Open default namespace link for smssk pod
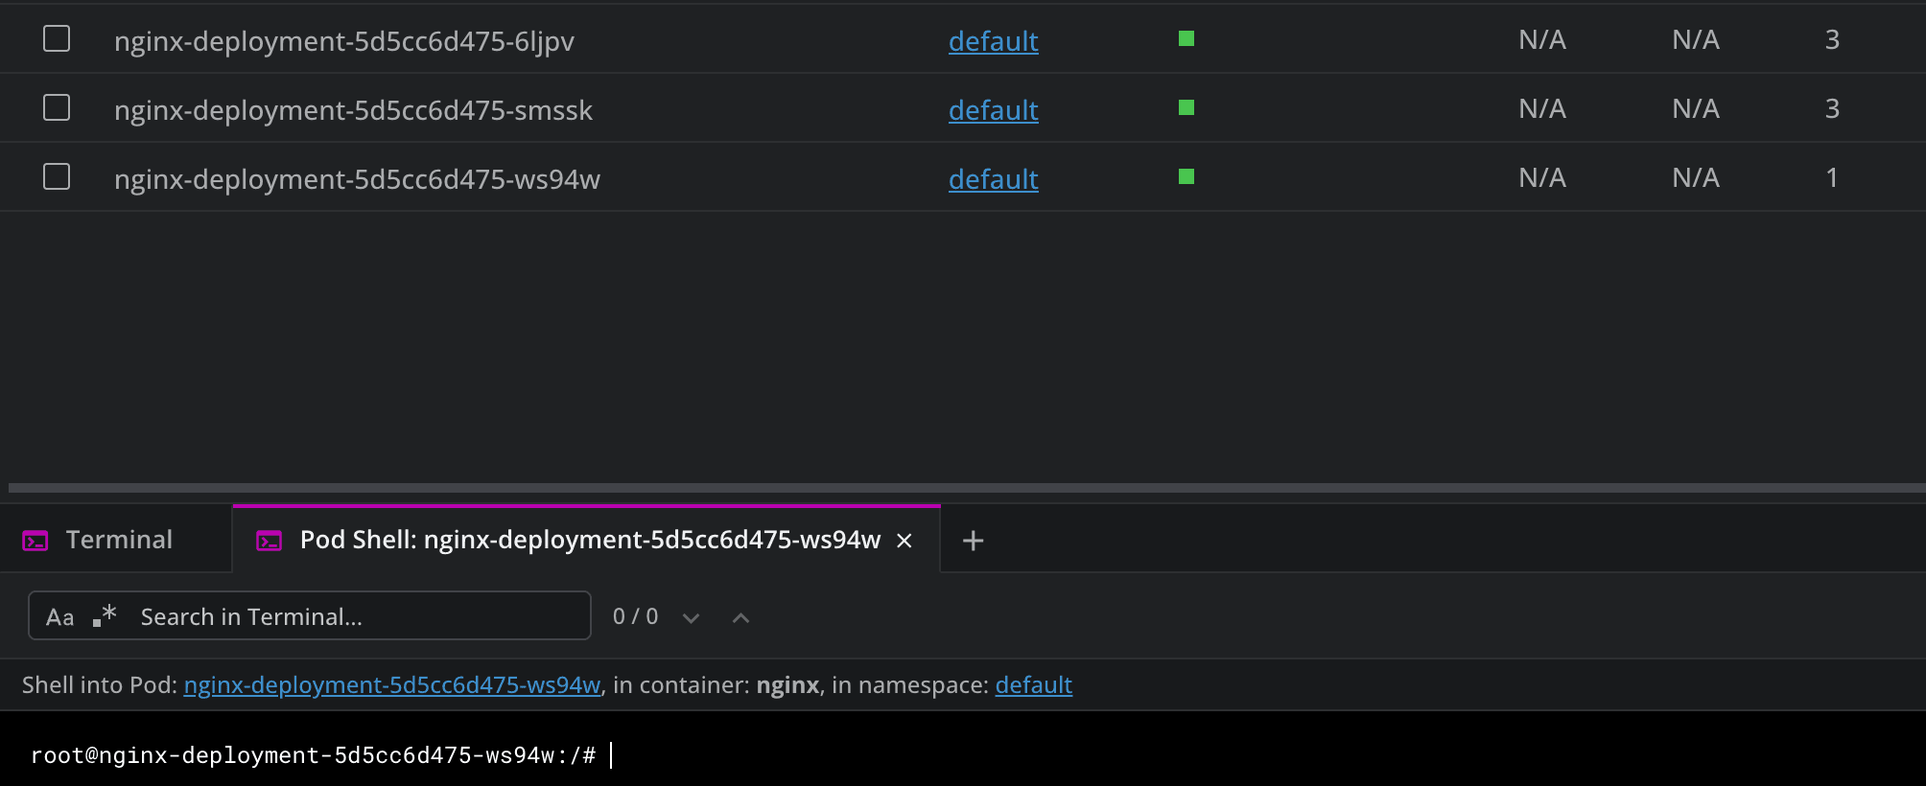 993,110
